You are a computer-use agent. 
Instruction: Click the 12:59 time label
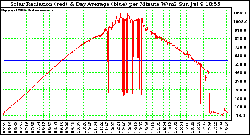pos(130,127)
